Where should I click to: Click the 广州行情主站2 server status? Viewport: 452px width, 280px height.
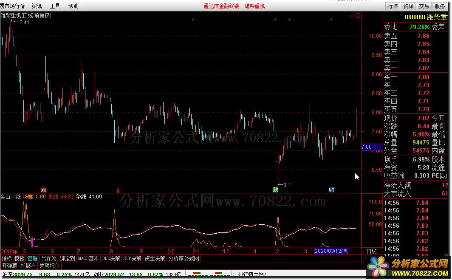pos(250,274)
